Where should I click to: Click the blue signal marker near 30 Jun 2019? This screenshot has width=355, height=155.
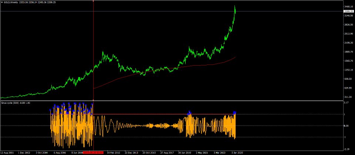[189, 113]
